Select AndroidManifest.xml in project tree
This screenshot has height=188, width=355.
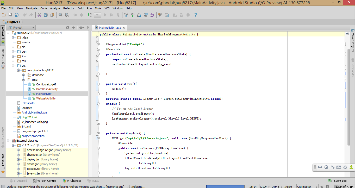(x=34, y=112)
